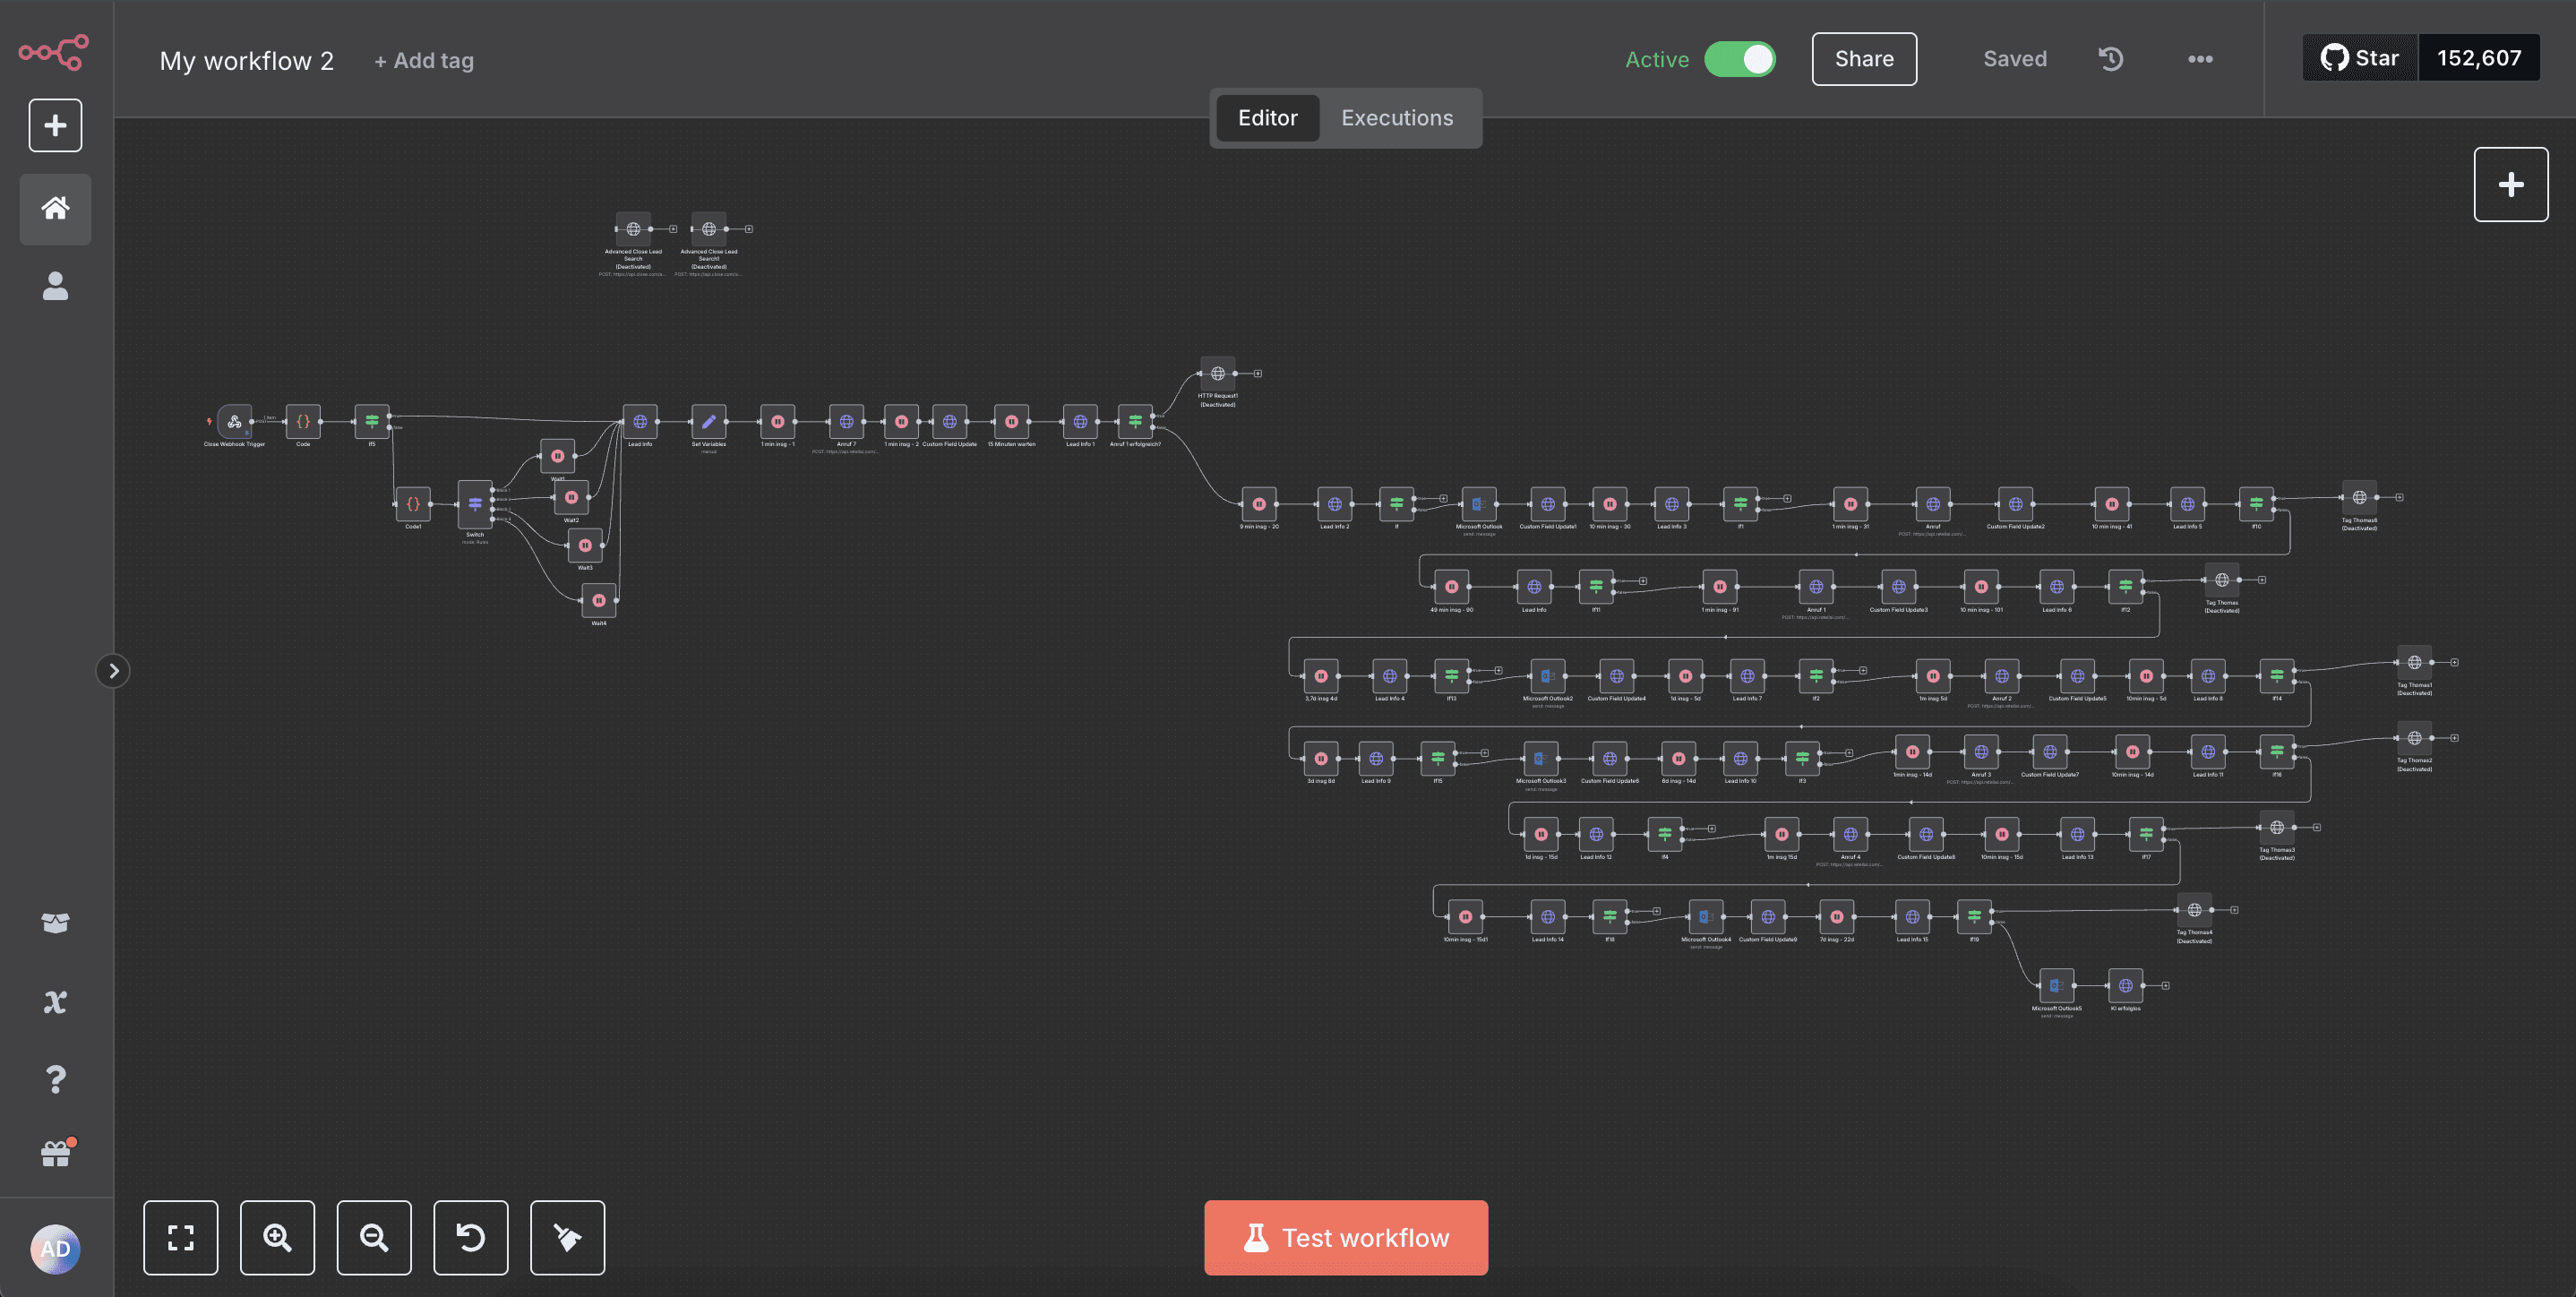Click the Share button
Image resolution: width=2576 pixels, height=1297 pixels.
pyautogui.click(x=1863, y=59)
